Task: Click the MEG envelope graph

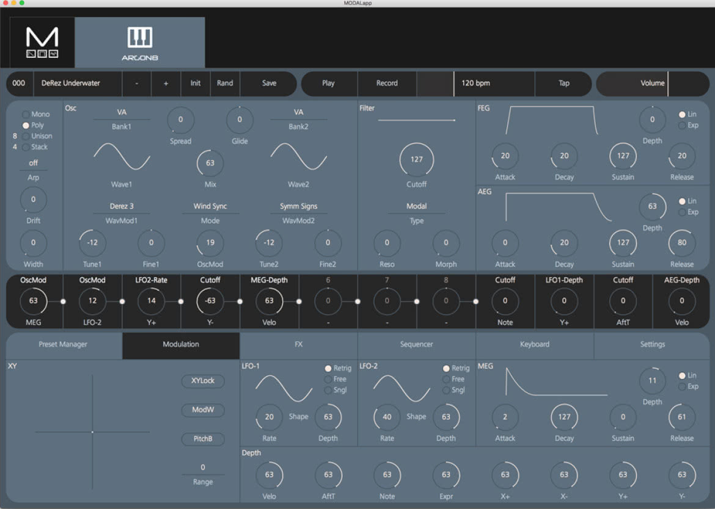Action: 557,381
